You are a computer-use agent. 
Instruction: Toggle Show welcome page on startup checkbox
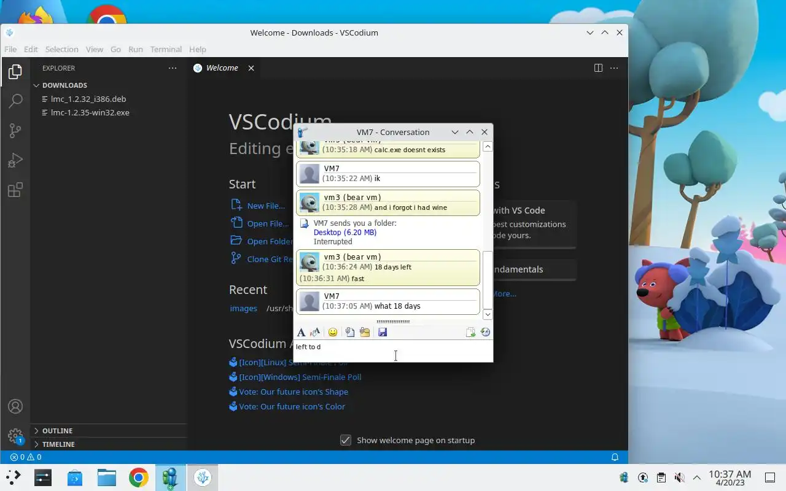346,440
